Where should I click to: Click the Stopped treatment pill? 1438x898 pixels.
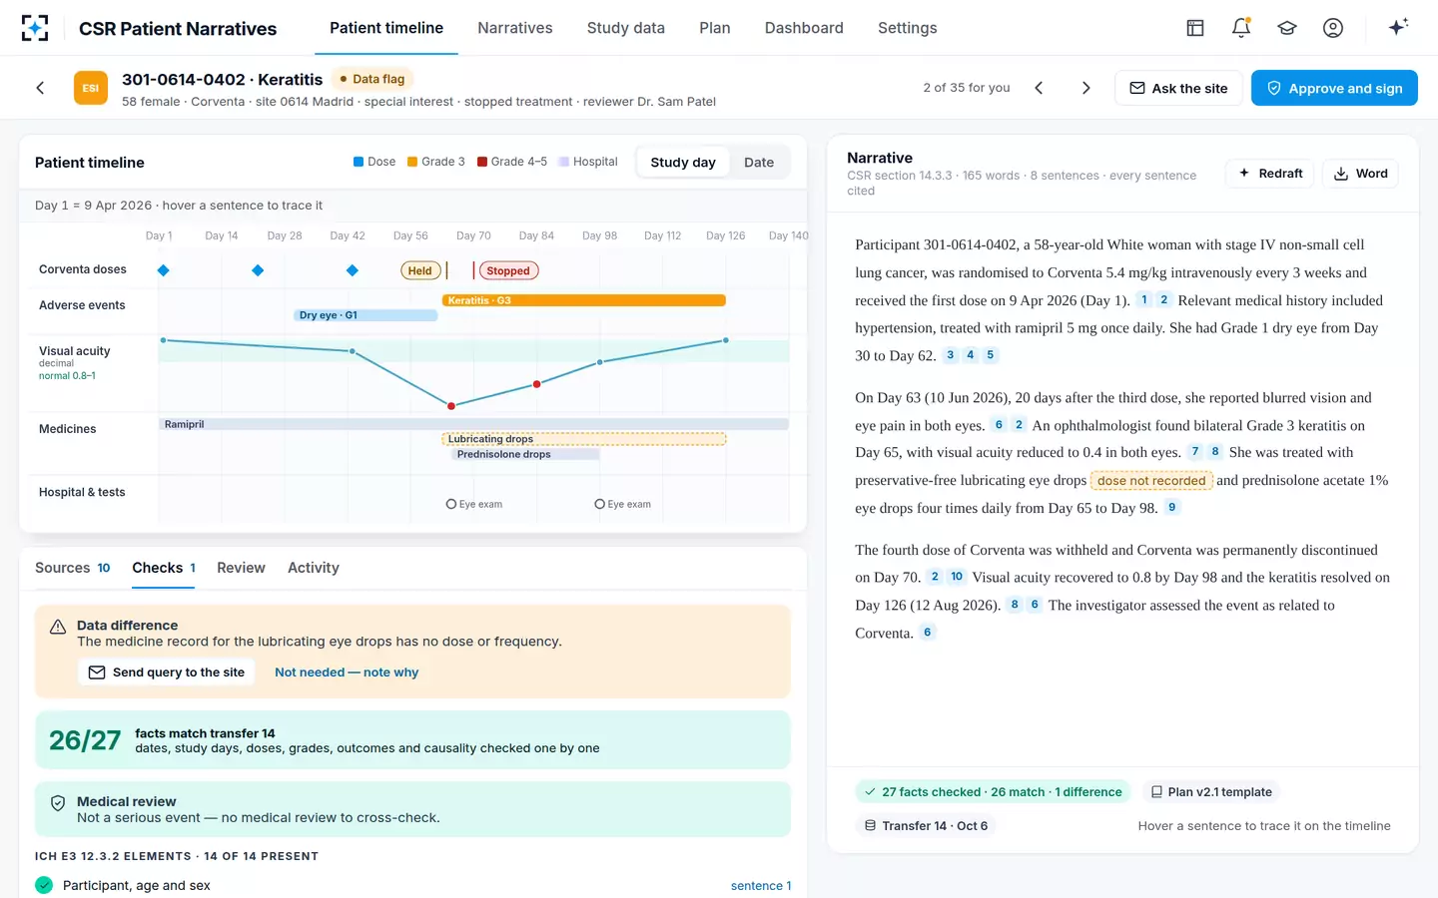[x=508, y=270]
